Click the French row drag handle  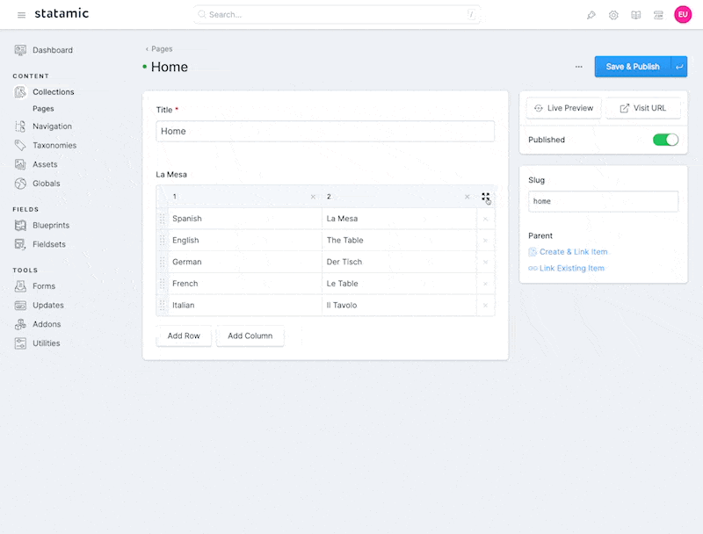pos(163,284)
